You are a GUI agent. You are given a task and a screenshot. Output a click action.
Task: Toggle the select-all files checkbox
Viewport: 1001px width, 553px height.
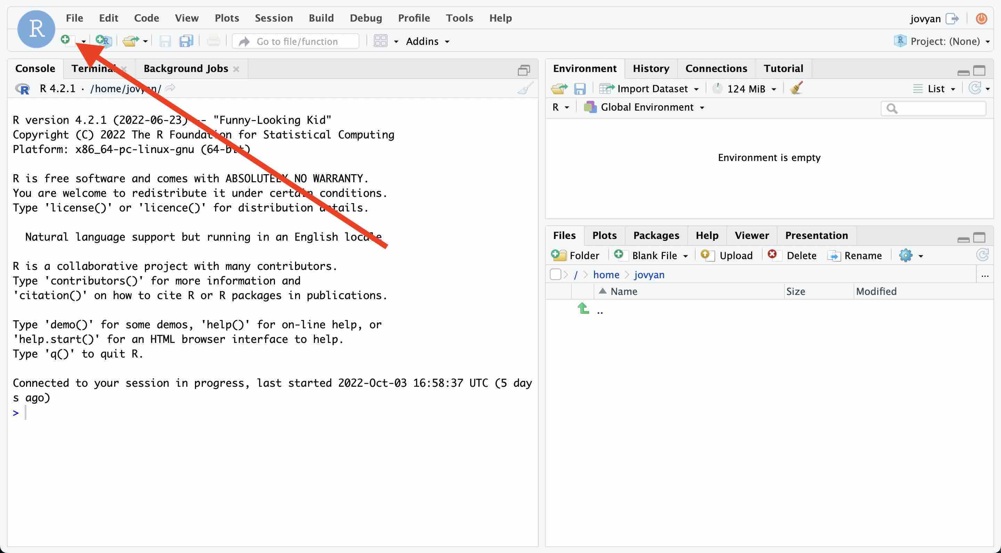555,274
